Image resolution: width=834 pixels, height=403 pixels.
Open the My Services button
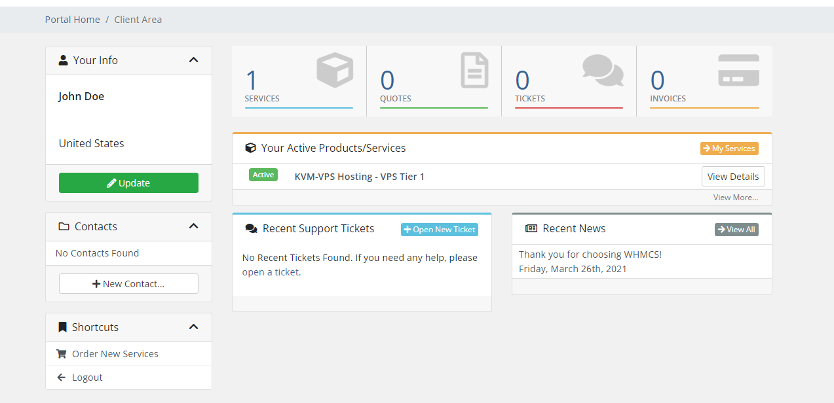tap(729, 149)
